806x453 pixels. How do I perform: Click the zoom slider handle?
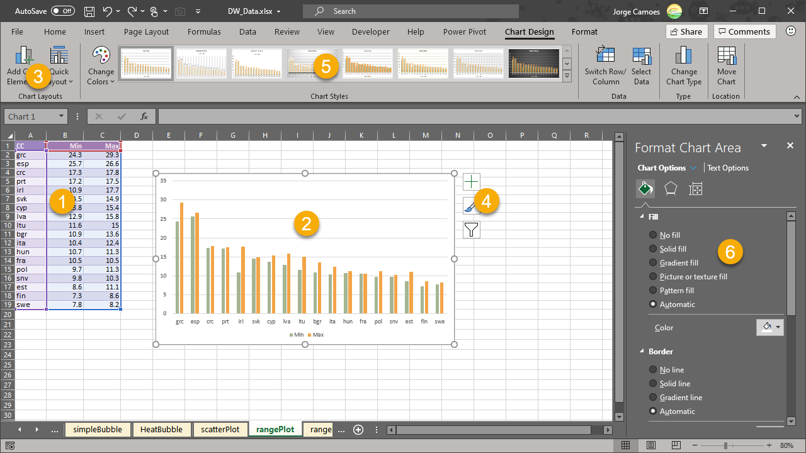[726, 445]
